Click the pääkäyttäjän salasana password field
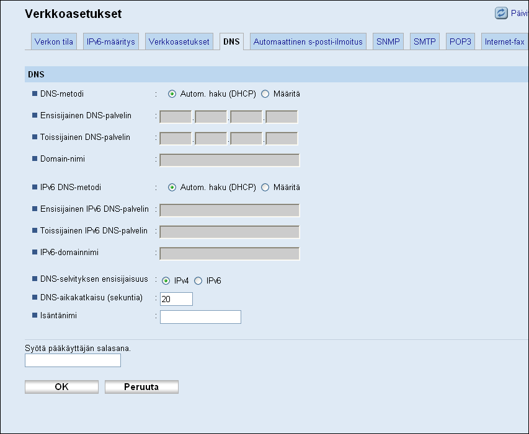Image resolution: width=529 pixels, height=434 pixels. click(x=73, y=360)
